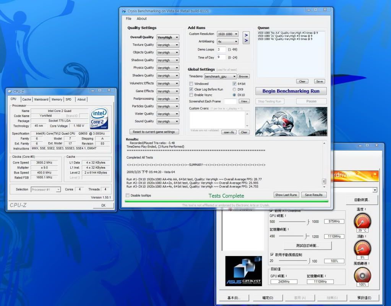Open the CPU-Z processor Selection dropdown

45,189
